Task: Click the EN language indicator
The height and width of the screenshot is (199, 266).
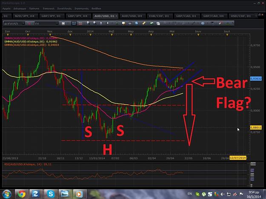Action: [190, 194]
